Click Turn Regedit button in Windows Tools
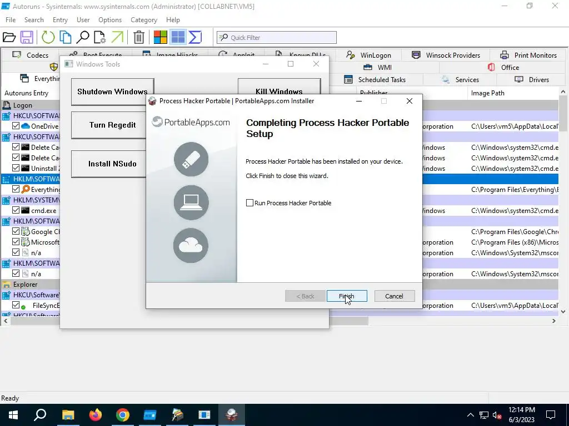 (x=109, y=125)
